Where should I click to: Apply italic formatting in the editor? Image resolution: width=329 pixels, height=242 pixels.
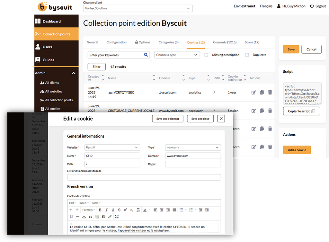point(107,210)
